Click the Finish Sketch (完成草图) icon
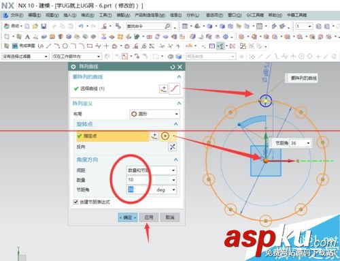Screen dimensions: 340x261 click(15, 46)
